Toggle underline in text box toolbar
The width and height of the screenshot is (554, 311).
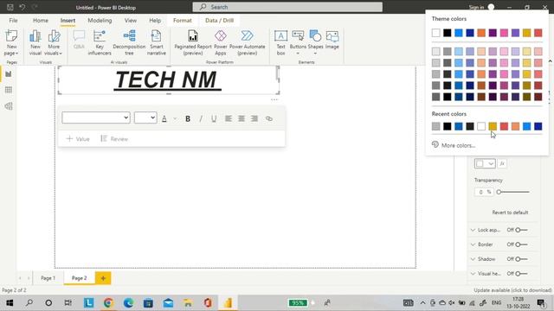pyautogui.click(x=214, y=118)
